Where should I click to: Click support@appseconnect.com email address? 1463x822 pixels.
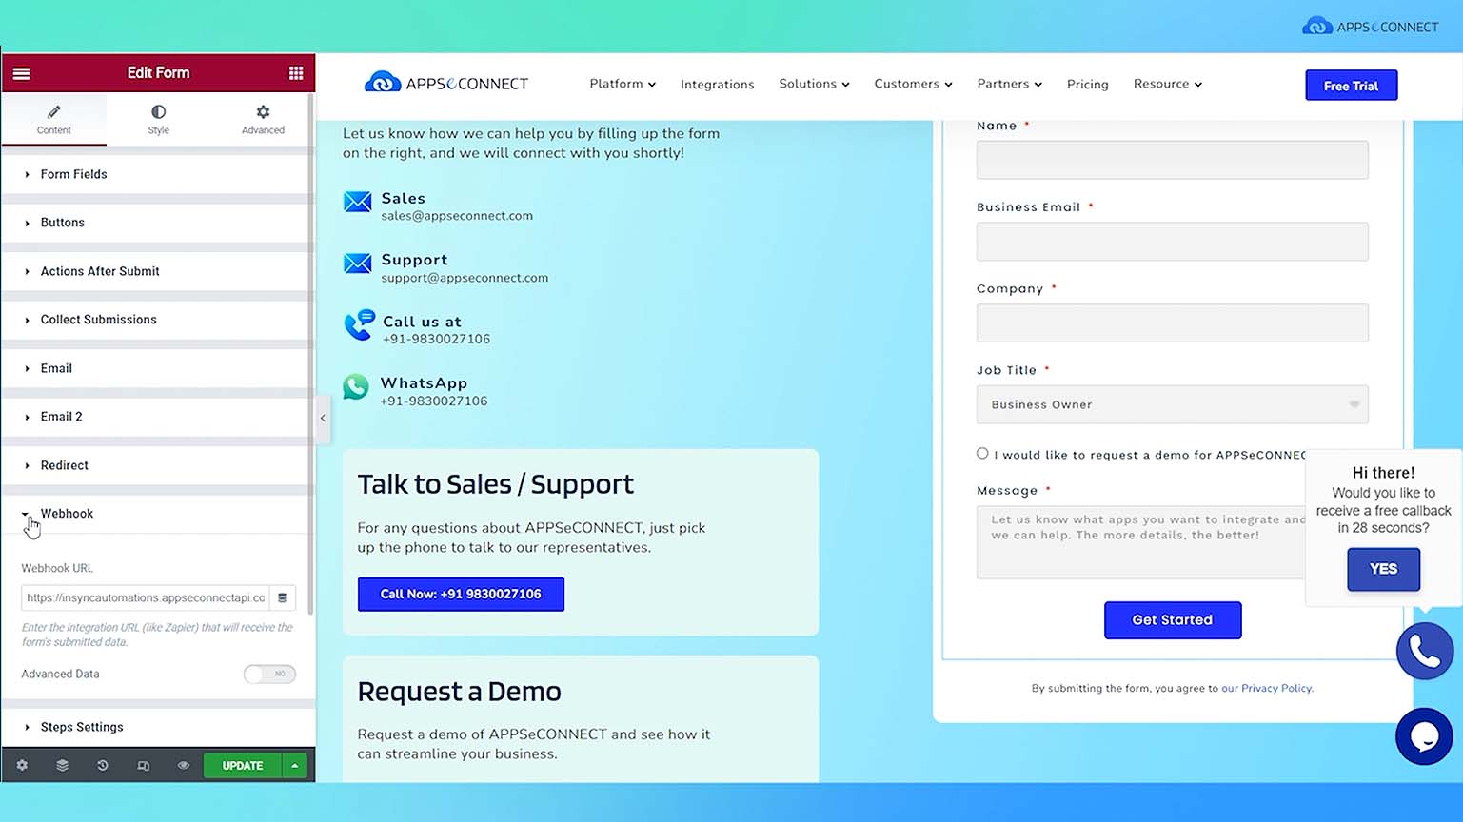pos(465,278)
